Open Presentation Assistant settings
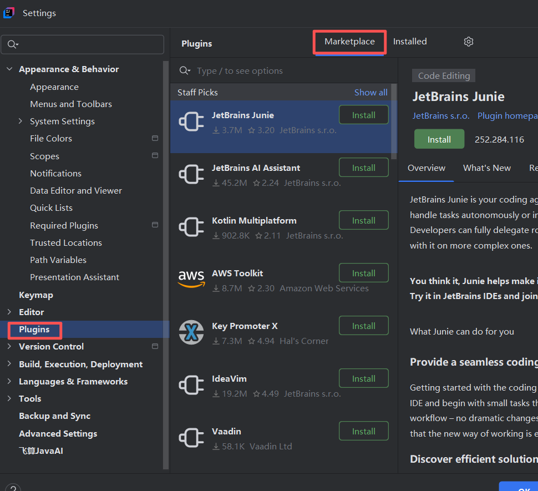The height and width of the screenshot is (491, 538). tap(74, 277)
